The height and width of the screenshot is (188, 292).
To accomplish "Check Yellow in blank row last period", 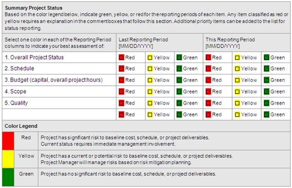I will pos(150,115).
